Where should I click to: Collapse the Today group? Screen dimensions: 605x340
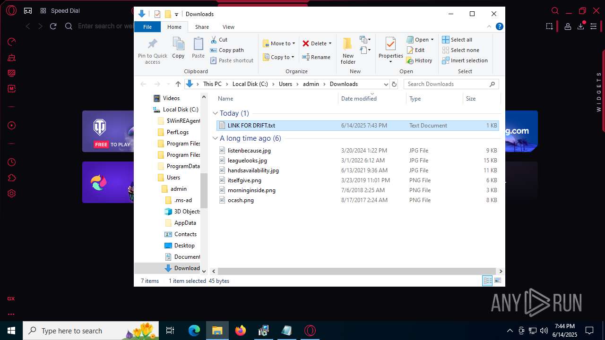tap(215, 113)
